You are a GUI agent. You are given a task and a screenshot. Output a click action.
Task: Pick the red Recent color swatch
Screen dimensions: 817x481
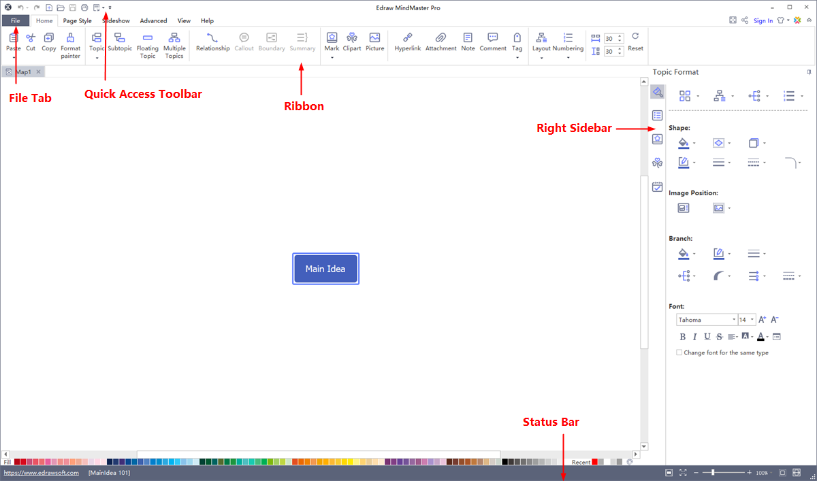click(594, 462)
